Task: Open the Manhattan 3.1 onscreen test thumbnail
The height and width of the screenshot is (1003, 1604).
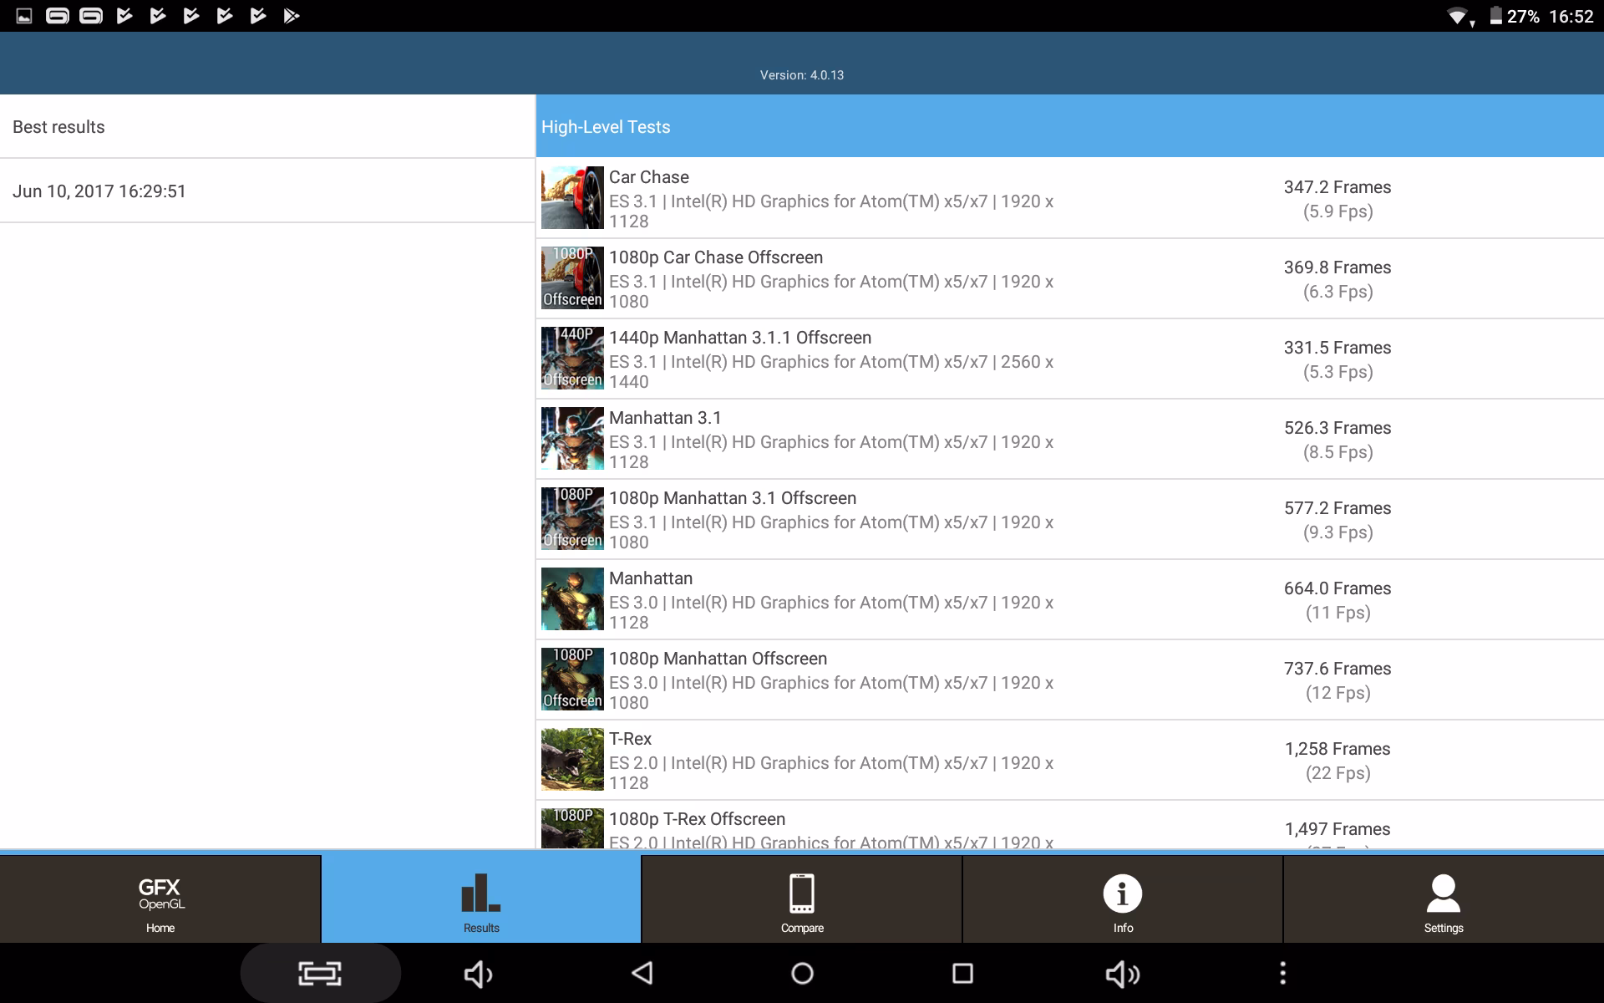Action: pyautogui.click(x=572, y=439)
